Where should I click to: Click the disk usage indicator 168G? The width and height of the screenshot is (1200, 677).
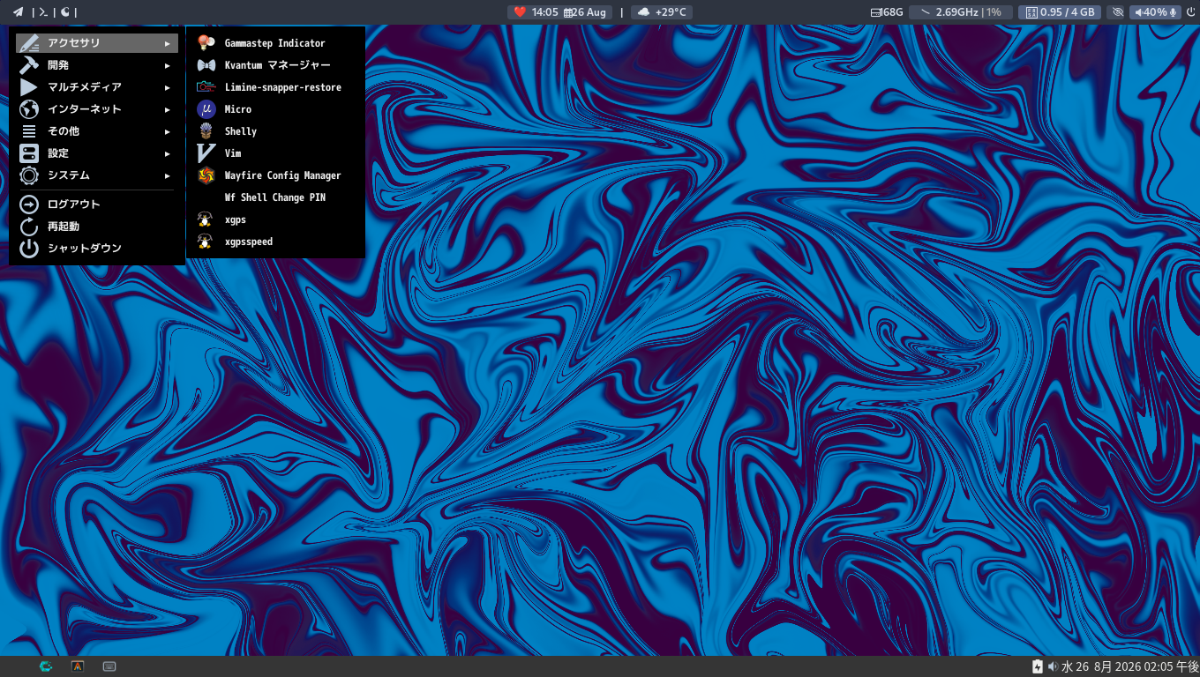click(x=887, y=12)
